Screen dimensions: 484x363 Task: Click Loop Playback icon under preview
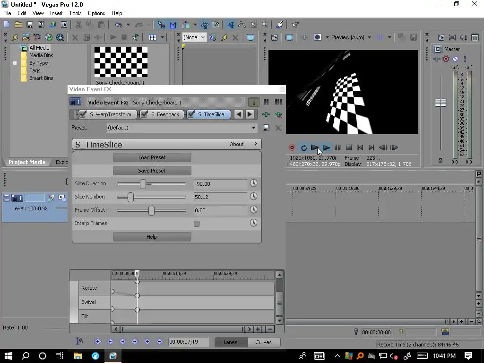click(304, 147)
